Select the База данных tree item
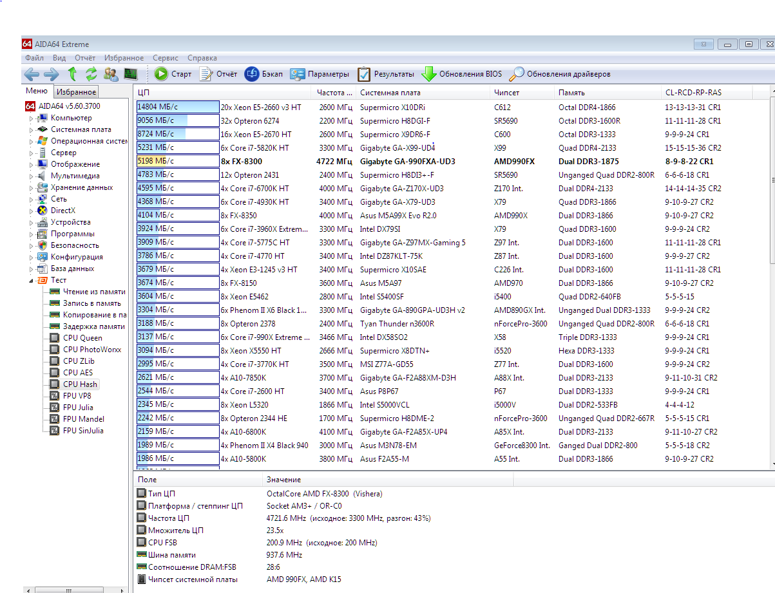The height and width of the screenshot is (593, 775). click(x=72, y=268)
